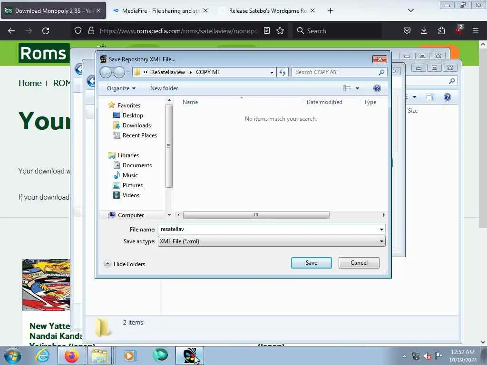Screen dimensions: 487x365
Task: Click the file list scroll right arrow
Action: click(384, 215)
